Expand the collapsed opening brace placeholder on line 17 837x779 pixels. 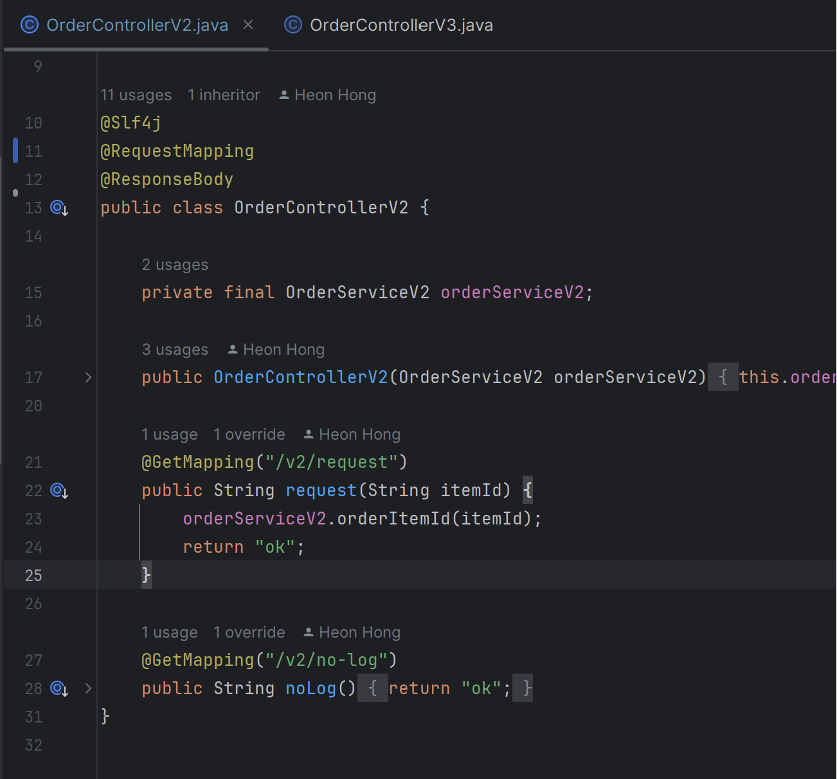coord(723,377)
